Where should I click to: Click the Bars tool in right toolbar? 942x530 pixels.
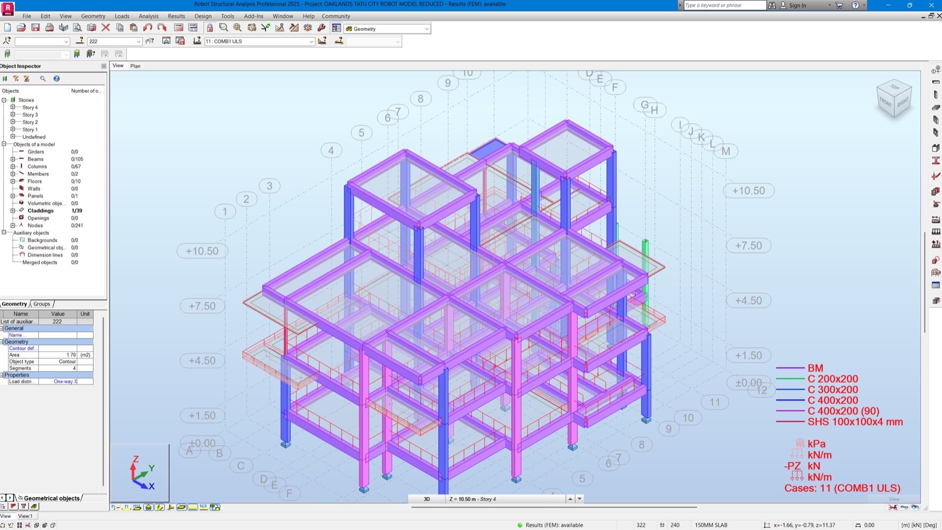tap(936, 82)
